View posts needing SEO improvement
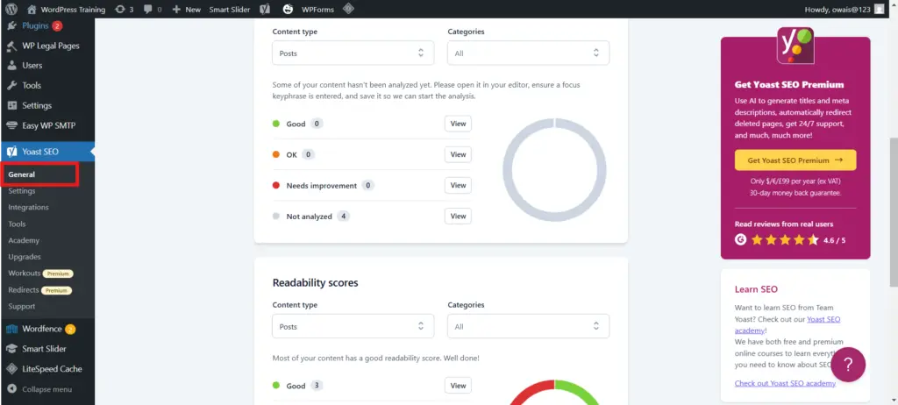Screen dimensions: 898x405 [x=458, y=186]
